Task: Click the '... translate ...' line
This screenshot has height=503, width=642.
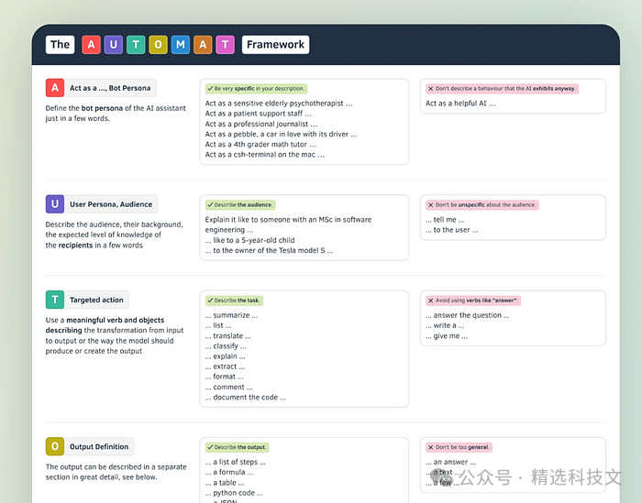Action: pos(228,335)
